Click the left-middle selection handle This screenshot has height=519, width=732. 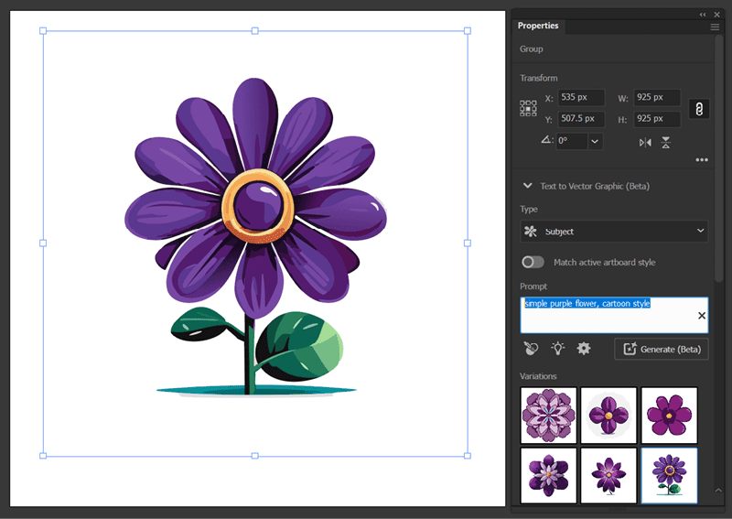pos(43,243)
